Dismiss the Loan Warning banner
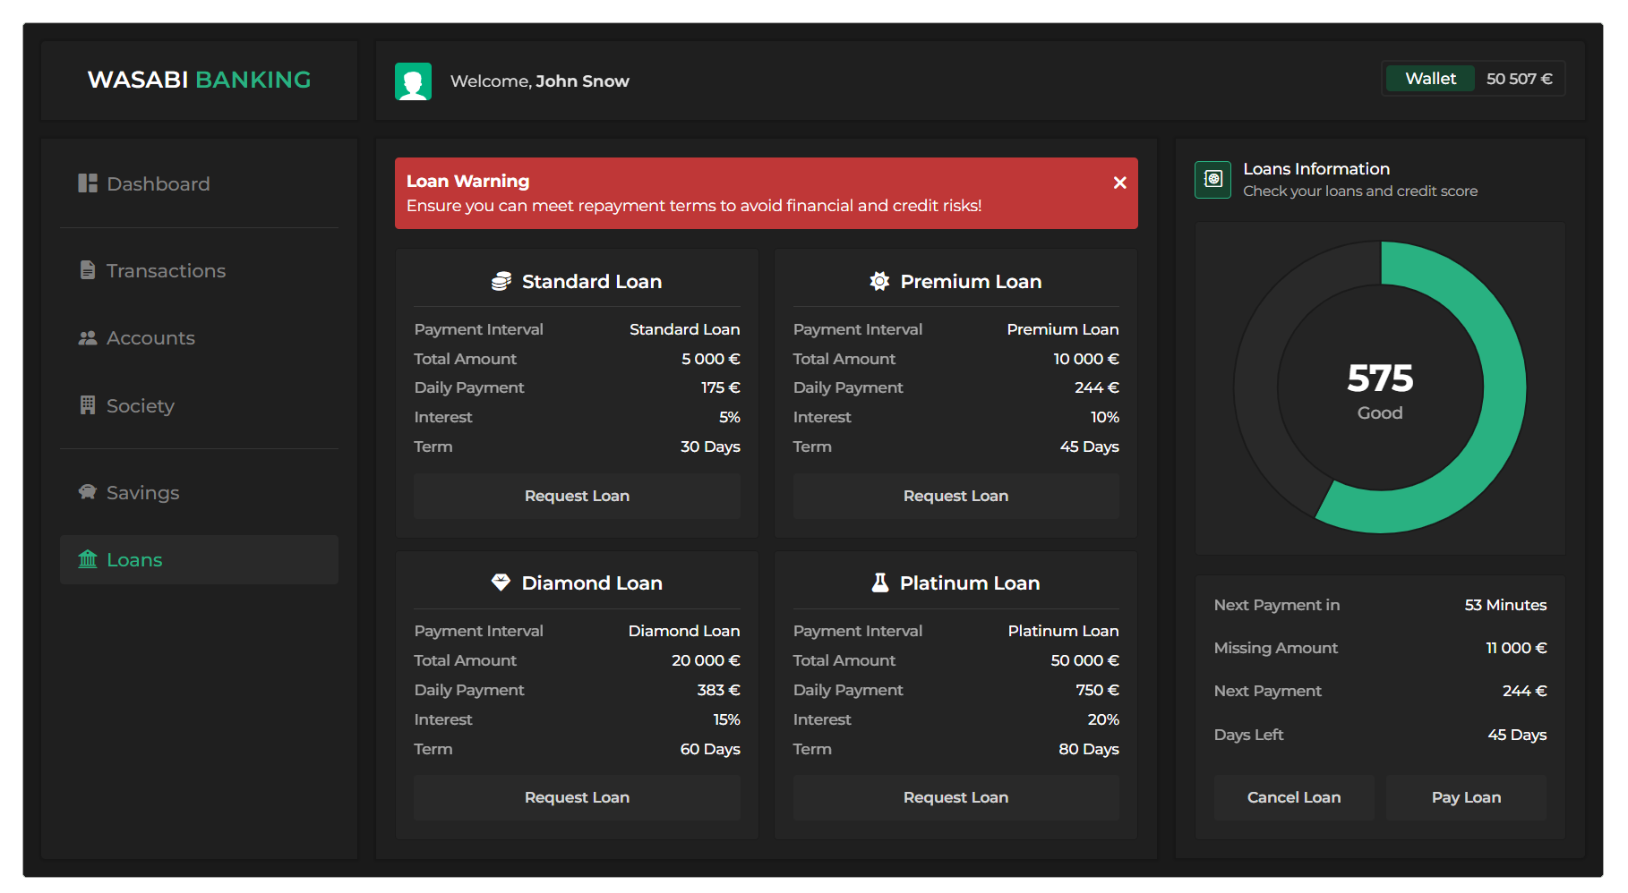Viewport: 1628px width, 893px height. pyautogui.click(x=1119, y=183)
